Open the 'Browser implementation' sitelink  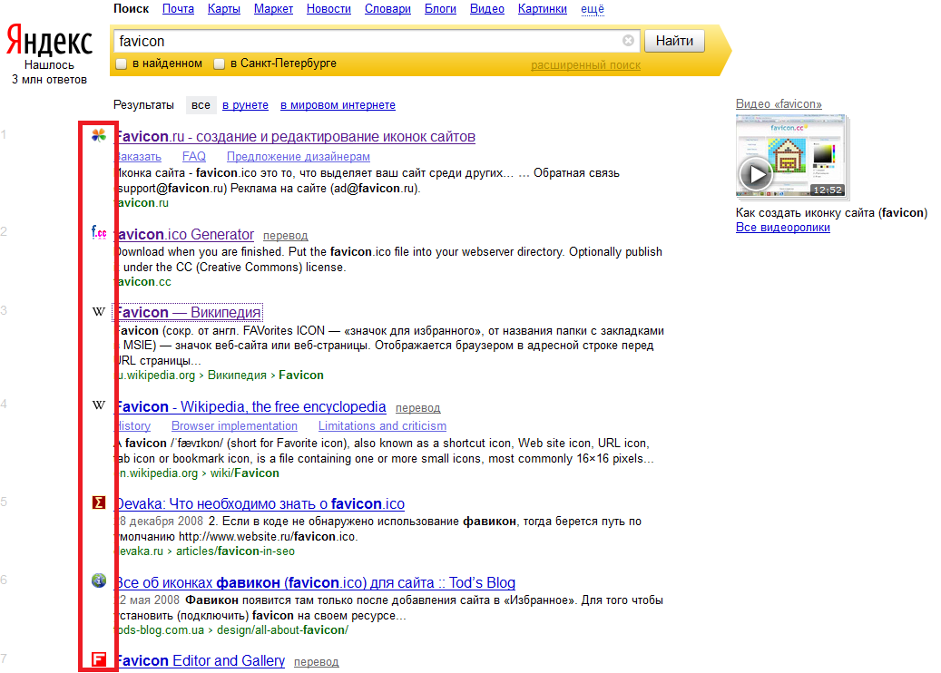[x=235, y=426]
